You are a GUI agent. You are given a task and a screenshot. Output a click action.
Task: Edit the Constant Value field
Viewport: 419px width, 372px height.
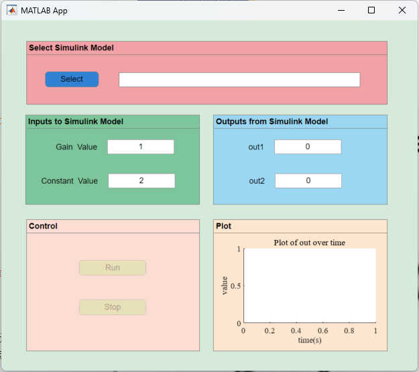pos(141,181)
